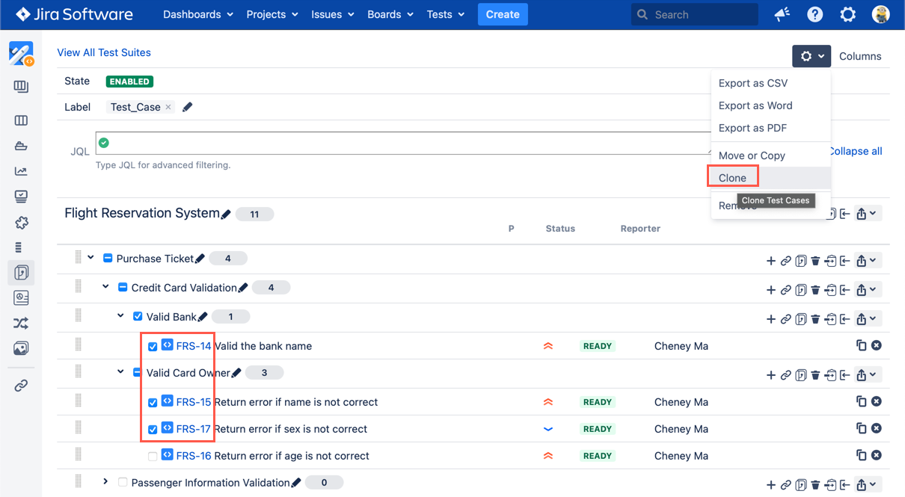Click the notifications megaphone icon

[782, 15]
